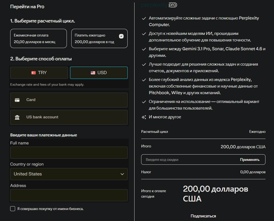Choose US bank account payment method
The width and height of the screenshot is (274, 221).
69,117
